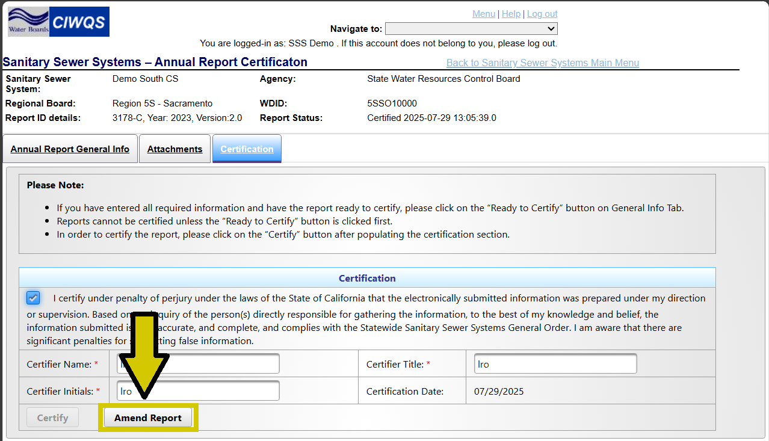769x441 pixels.
Task: Open the Attachments tab
Action: [174, 149]
